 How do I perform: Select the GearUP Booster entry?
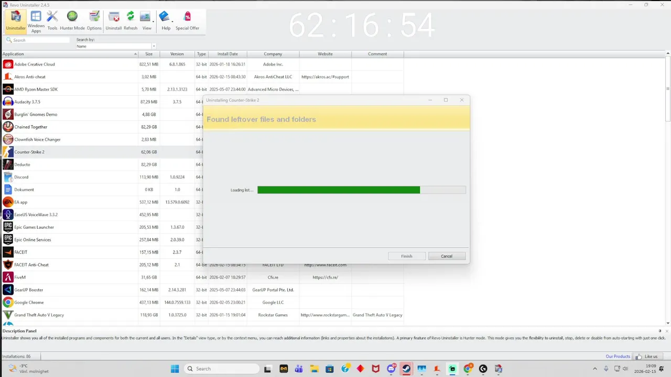tap(202, 290)
